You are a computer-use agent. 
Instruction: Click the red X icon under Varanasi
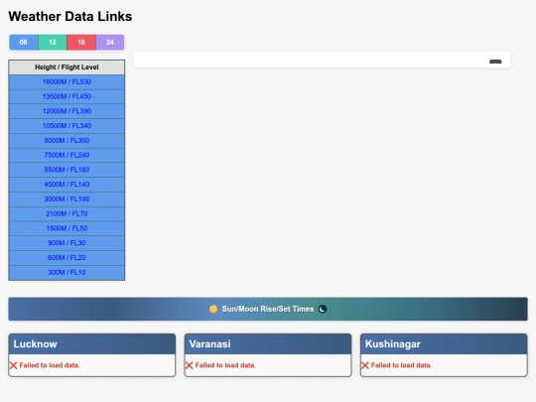pos(189,365)
